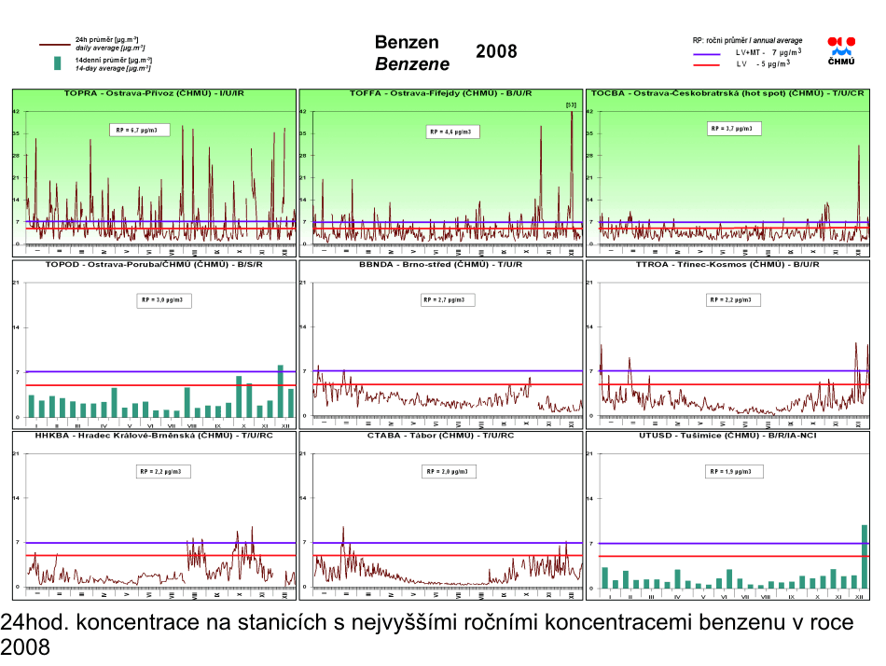Select the dark red daily average legend line
Image resolution: width=886 pixels, height=666 pixels.
pyautogui.click(x=55, y=44)
